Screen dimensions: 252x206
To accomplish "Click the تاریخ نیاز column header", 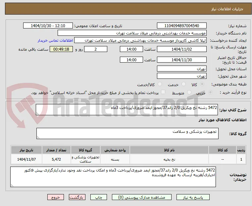I will pos(26,150).
